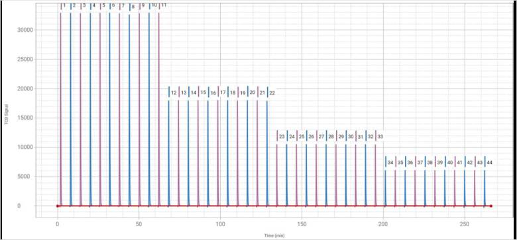Click the 250 tick on time axis
Image resolution: width=517 pixels, height=240 pixels.
pos(465,224)
